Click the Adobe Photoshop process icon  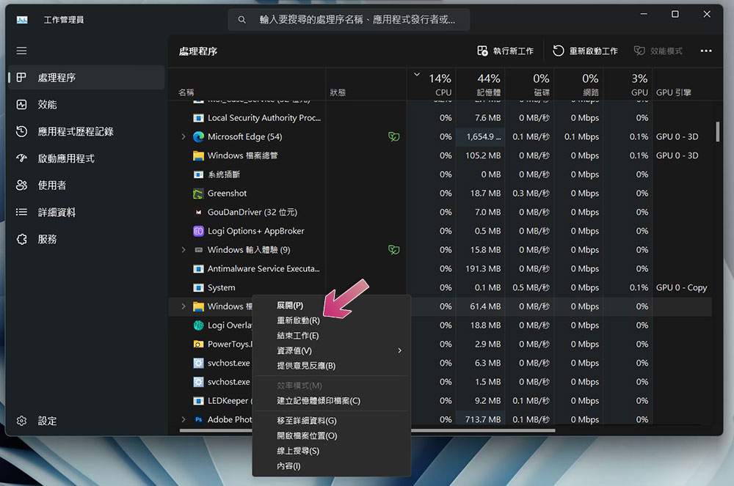pyautogui.click(x=198, y=419)
